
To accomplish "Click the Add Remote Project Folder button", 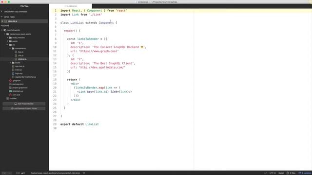I will tap(24, 108).
